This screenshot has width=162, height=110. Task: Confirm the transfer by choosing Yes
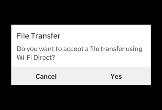[x=116, y=76]
